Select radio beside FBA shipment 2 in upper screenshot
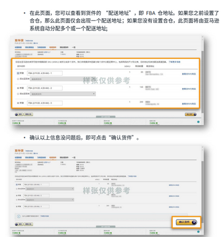 pyautogui.click(x=18, y=88)
